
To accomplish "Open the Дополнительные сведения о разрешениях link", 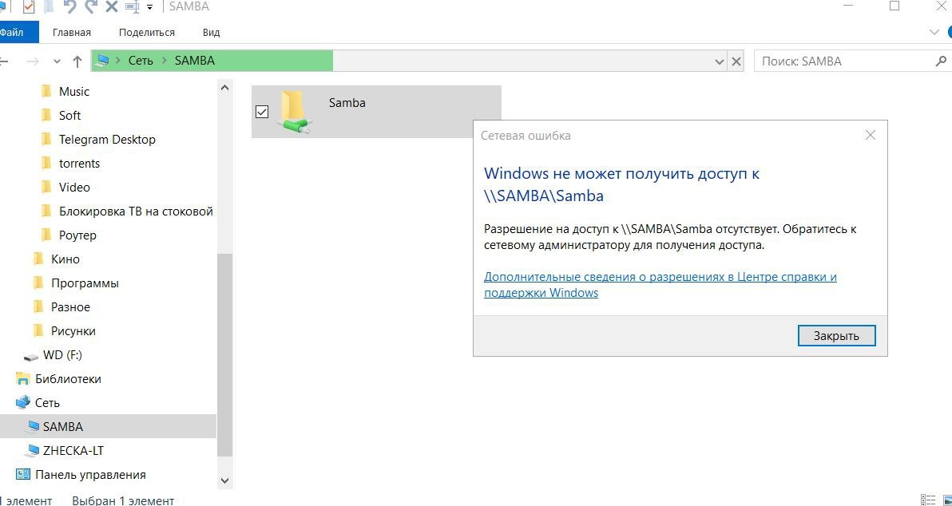I will 660,285.
